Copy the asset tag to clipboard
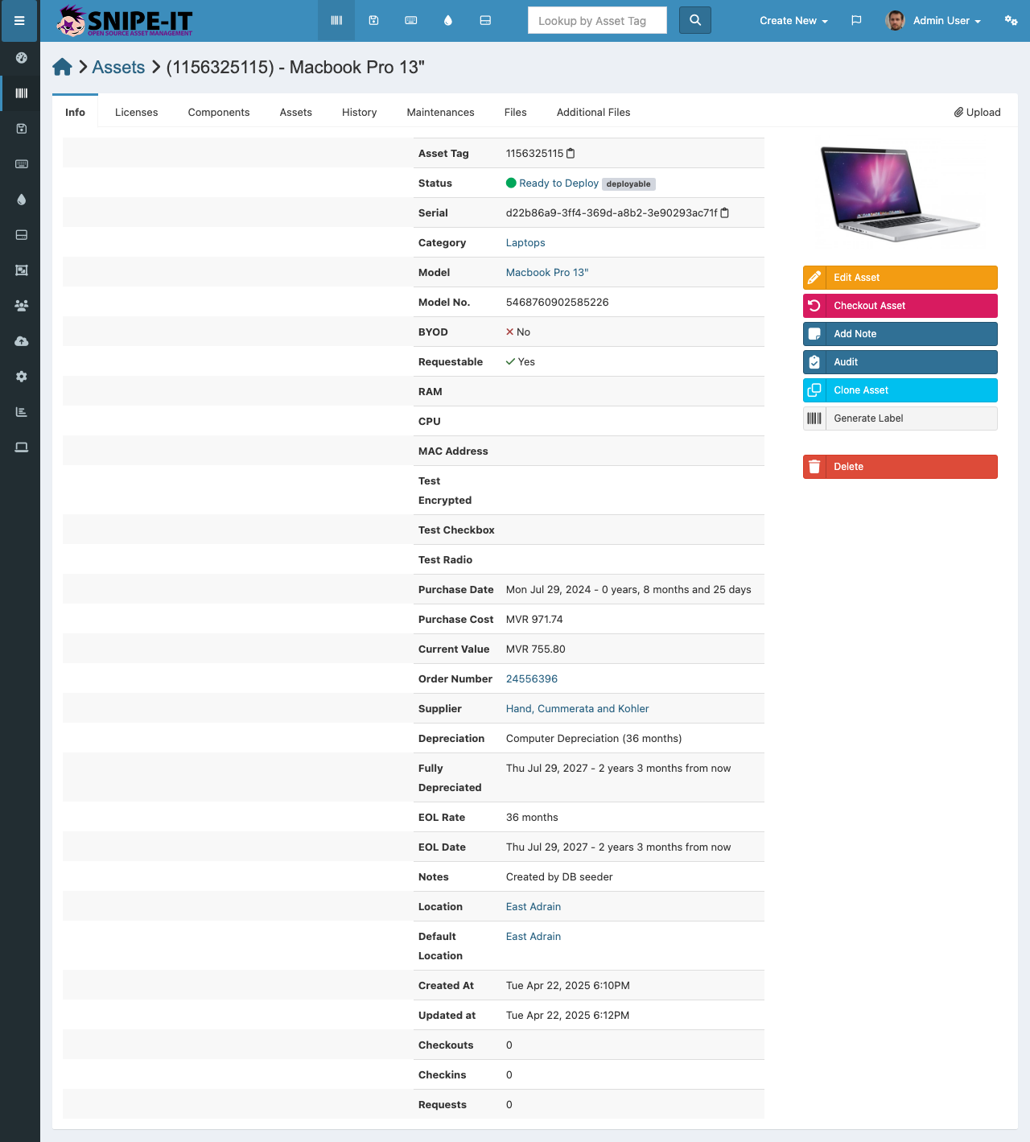Screen dimensions: 1030x1142 [571, 153]
